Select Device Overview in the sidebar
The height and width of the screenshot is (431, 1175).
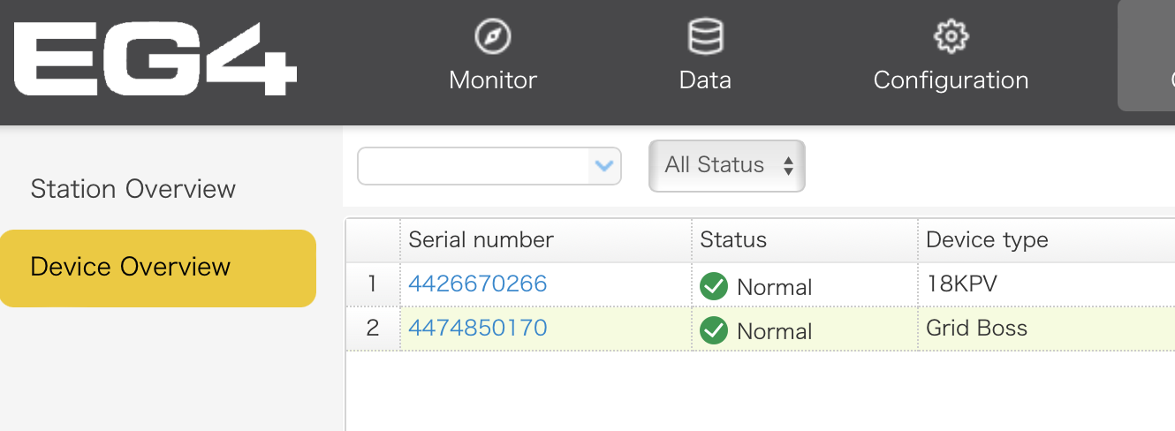[131, 267]
